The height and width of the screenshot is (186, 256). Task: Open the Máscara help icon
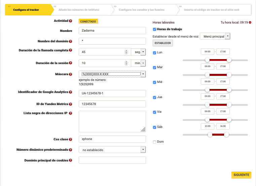point(70,74)
